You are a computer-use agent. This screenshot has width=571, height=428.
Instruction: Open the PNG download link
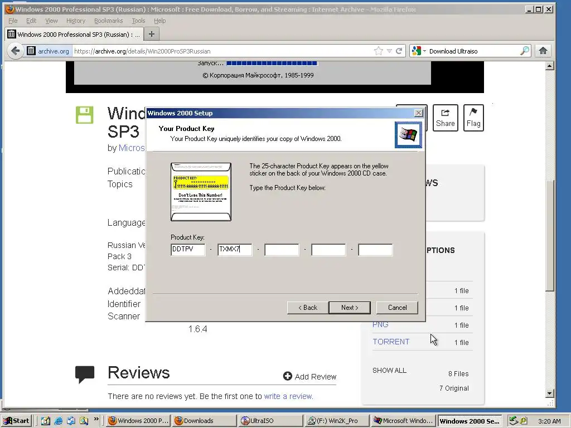[380, 324]
